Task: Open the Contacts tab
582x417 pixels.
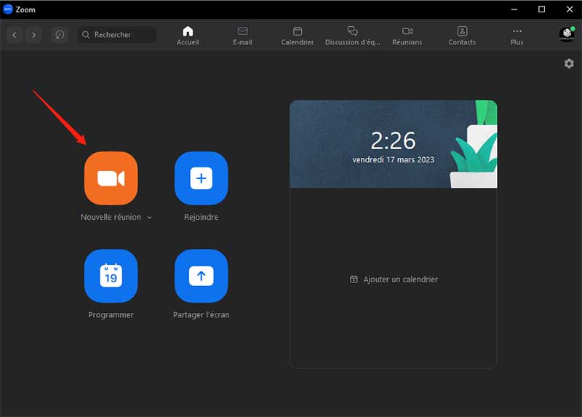Action: pyautogui.click(x=462, y=36)
